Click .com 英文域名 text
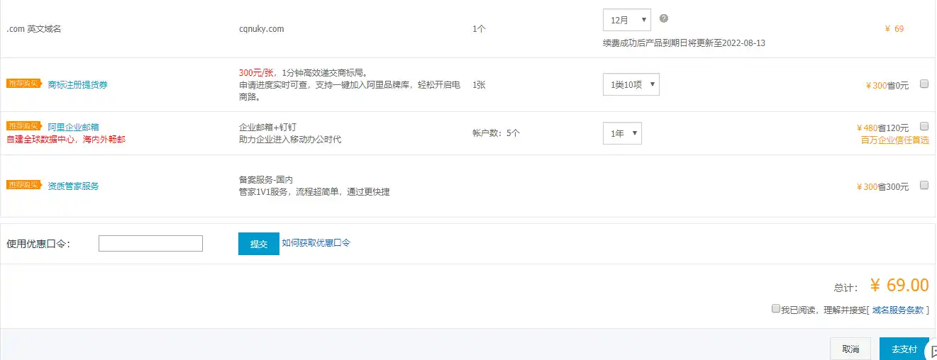 coord(35,29)
